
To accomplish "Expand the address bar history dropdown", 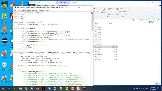I will [x=131, y=20].
